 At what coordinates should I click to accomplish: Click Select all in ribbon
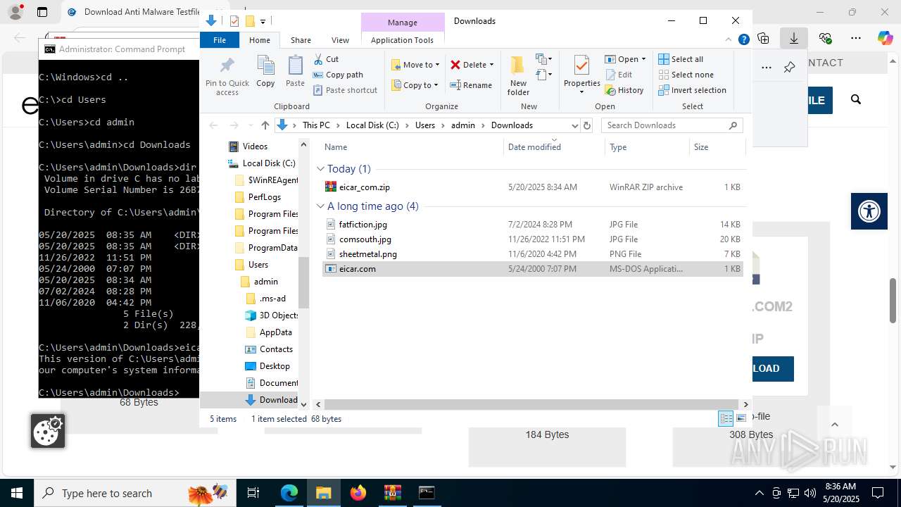(x=680, y=59)
